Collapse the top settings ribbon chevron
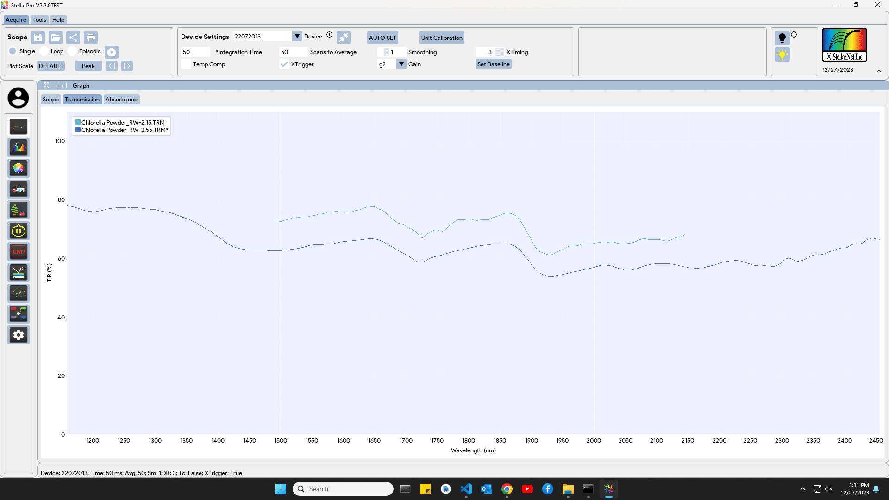Screen dimensions: 889x500 pos(879,71)
